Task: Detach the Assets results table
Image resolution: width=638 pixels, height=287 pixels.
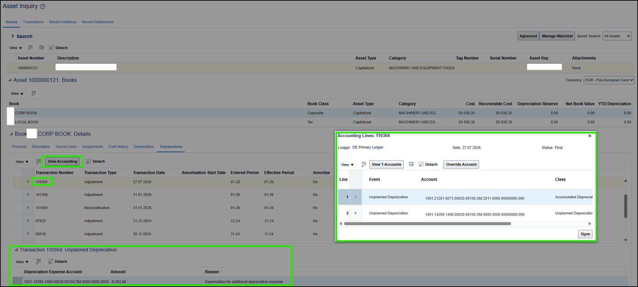Action: pos(58,48)
